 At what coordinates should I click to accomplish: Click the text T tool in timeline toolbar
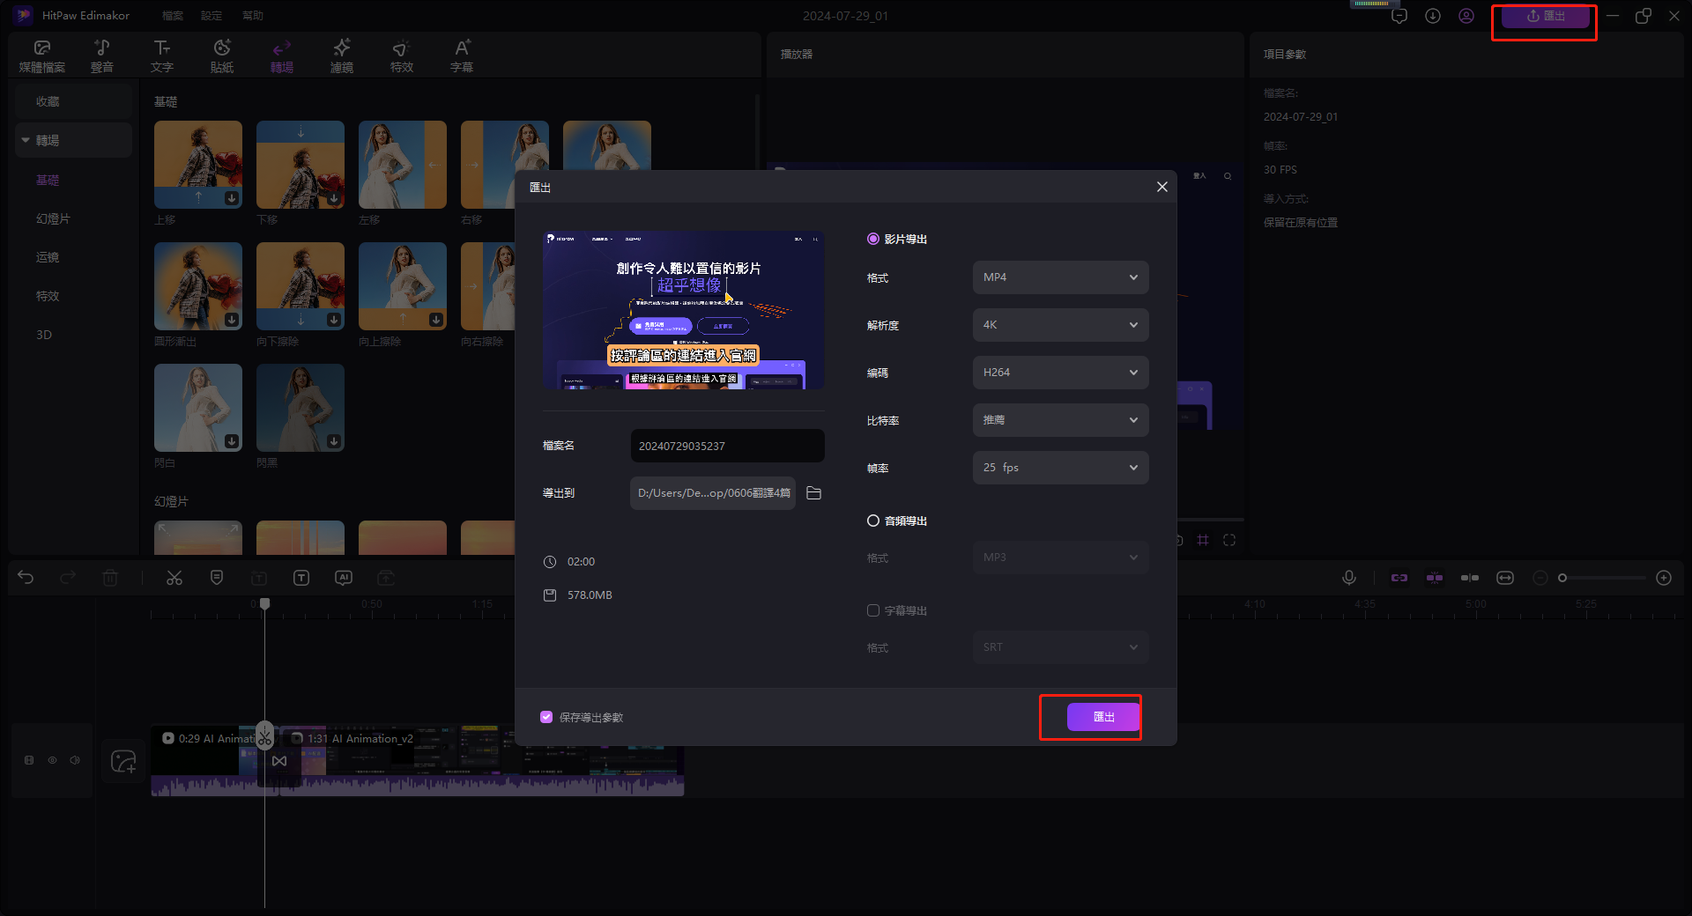tap(301, 578)
